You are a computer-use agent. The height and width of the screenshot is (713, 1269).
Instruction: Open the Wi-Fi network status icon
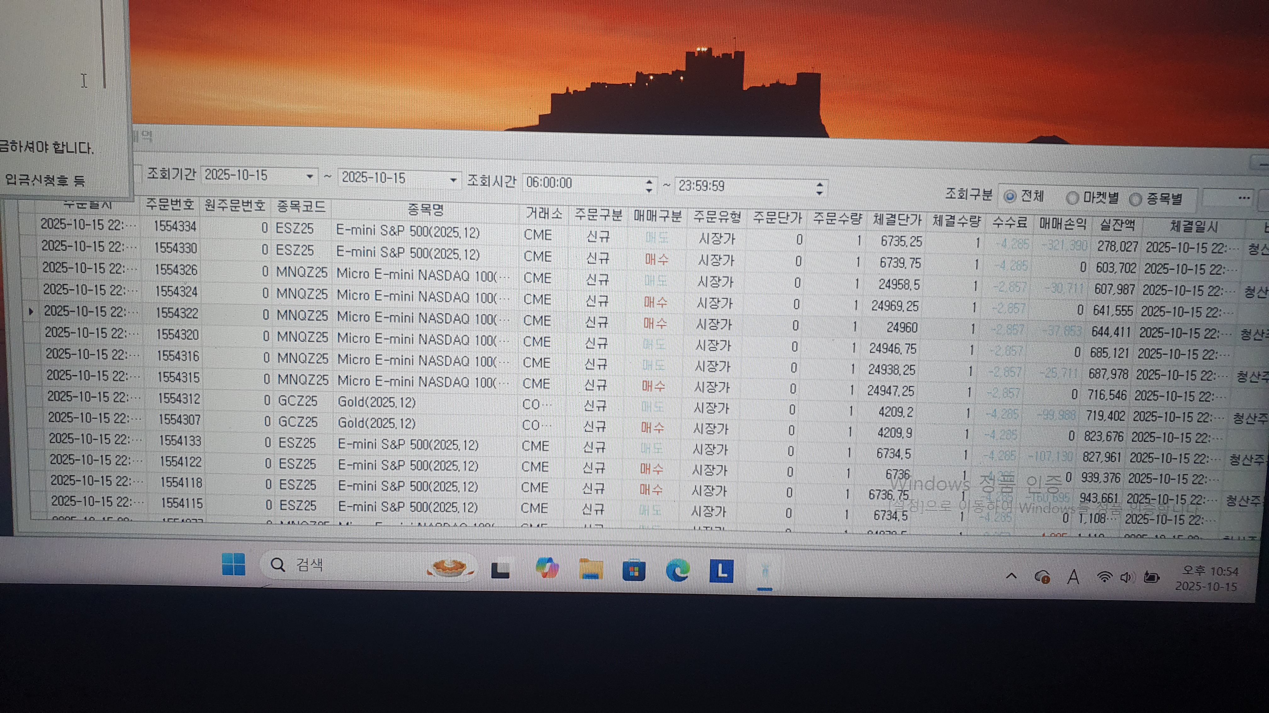tap(1104, 577)
